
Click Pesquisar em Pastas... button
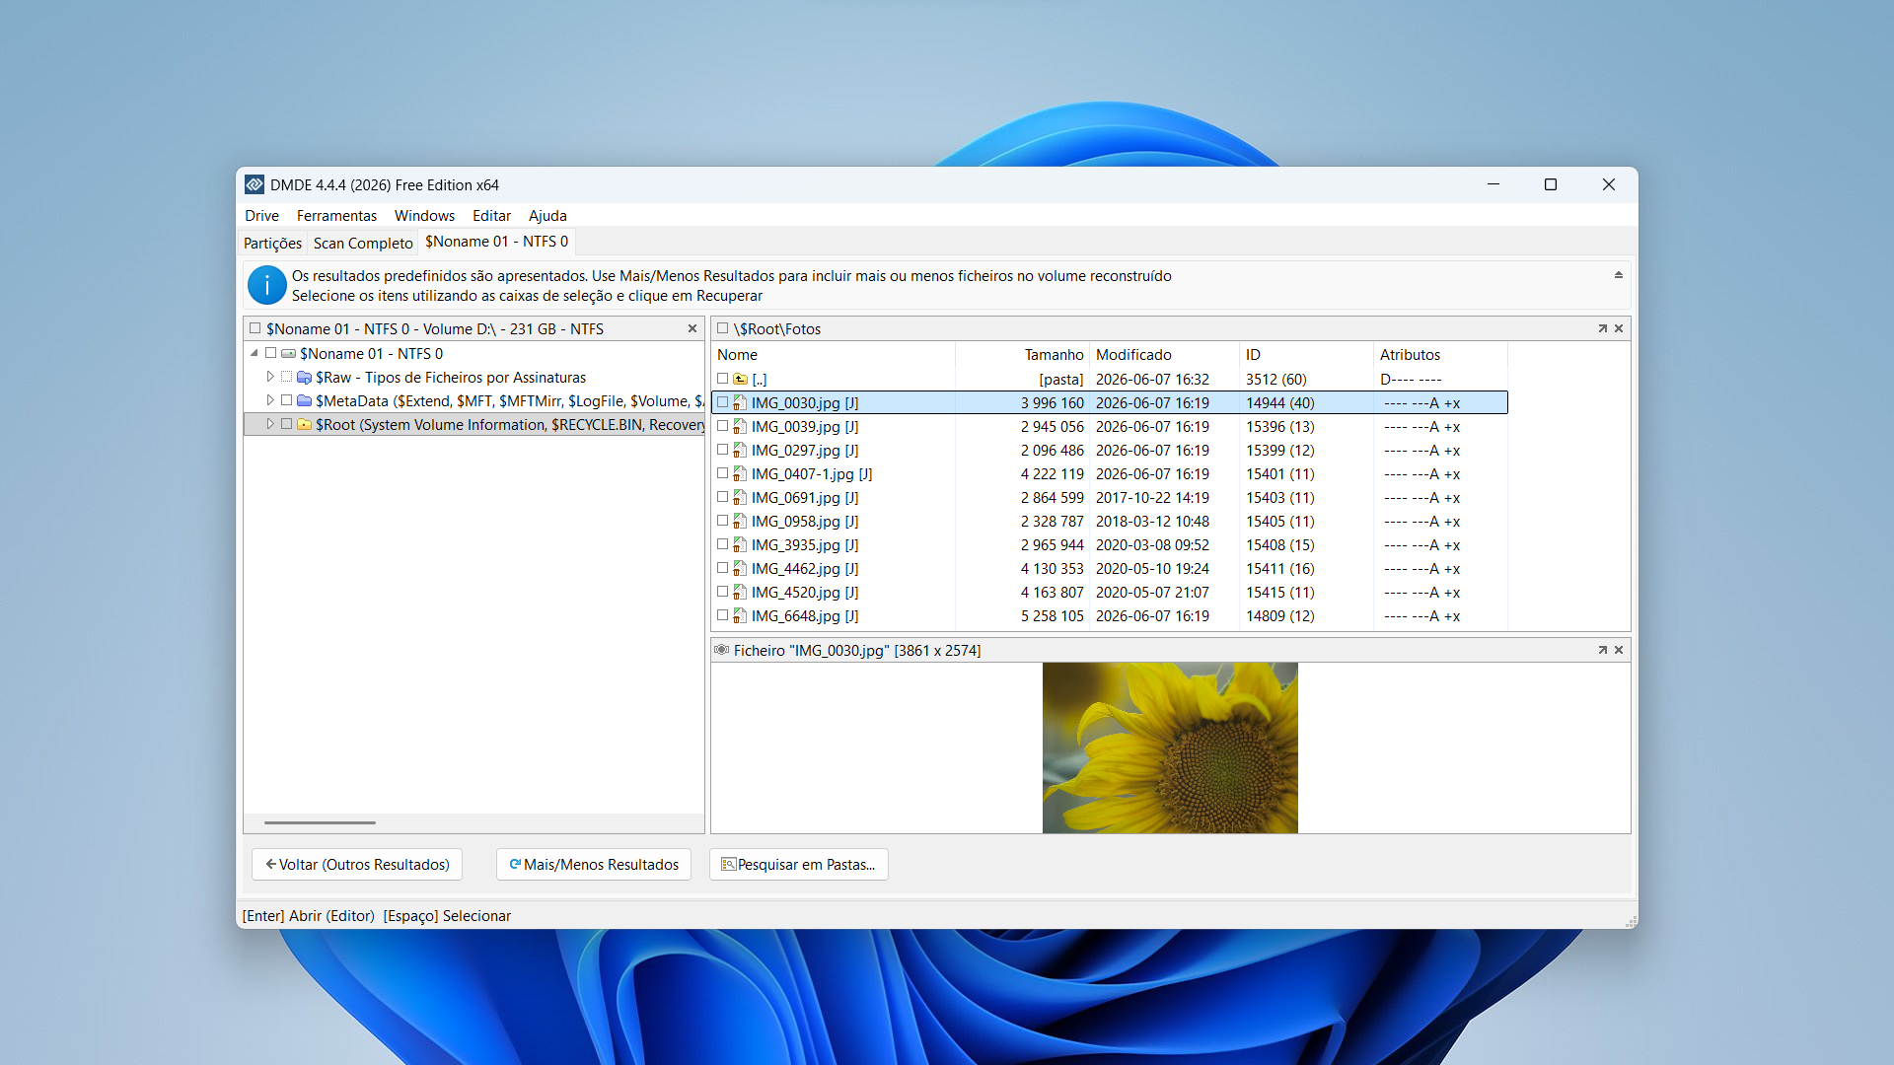click(x=798, y=865)
